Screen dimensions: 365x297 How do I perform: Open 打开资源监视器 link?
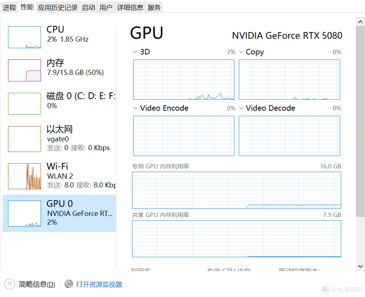99,284
